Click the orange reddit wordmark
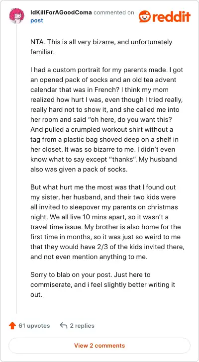This screenshot has height=362, width=199. click(171, 16)
